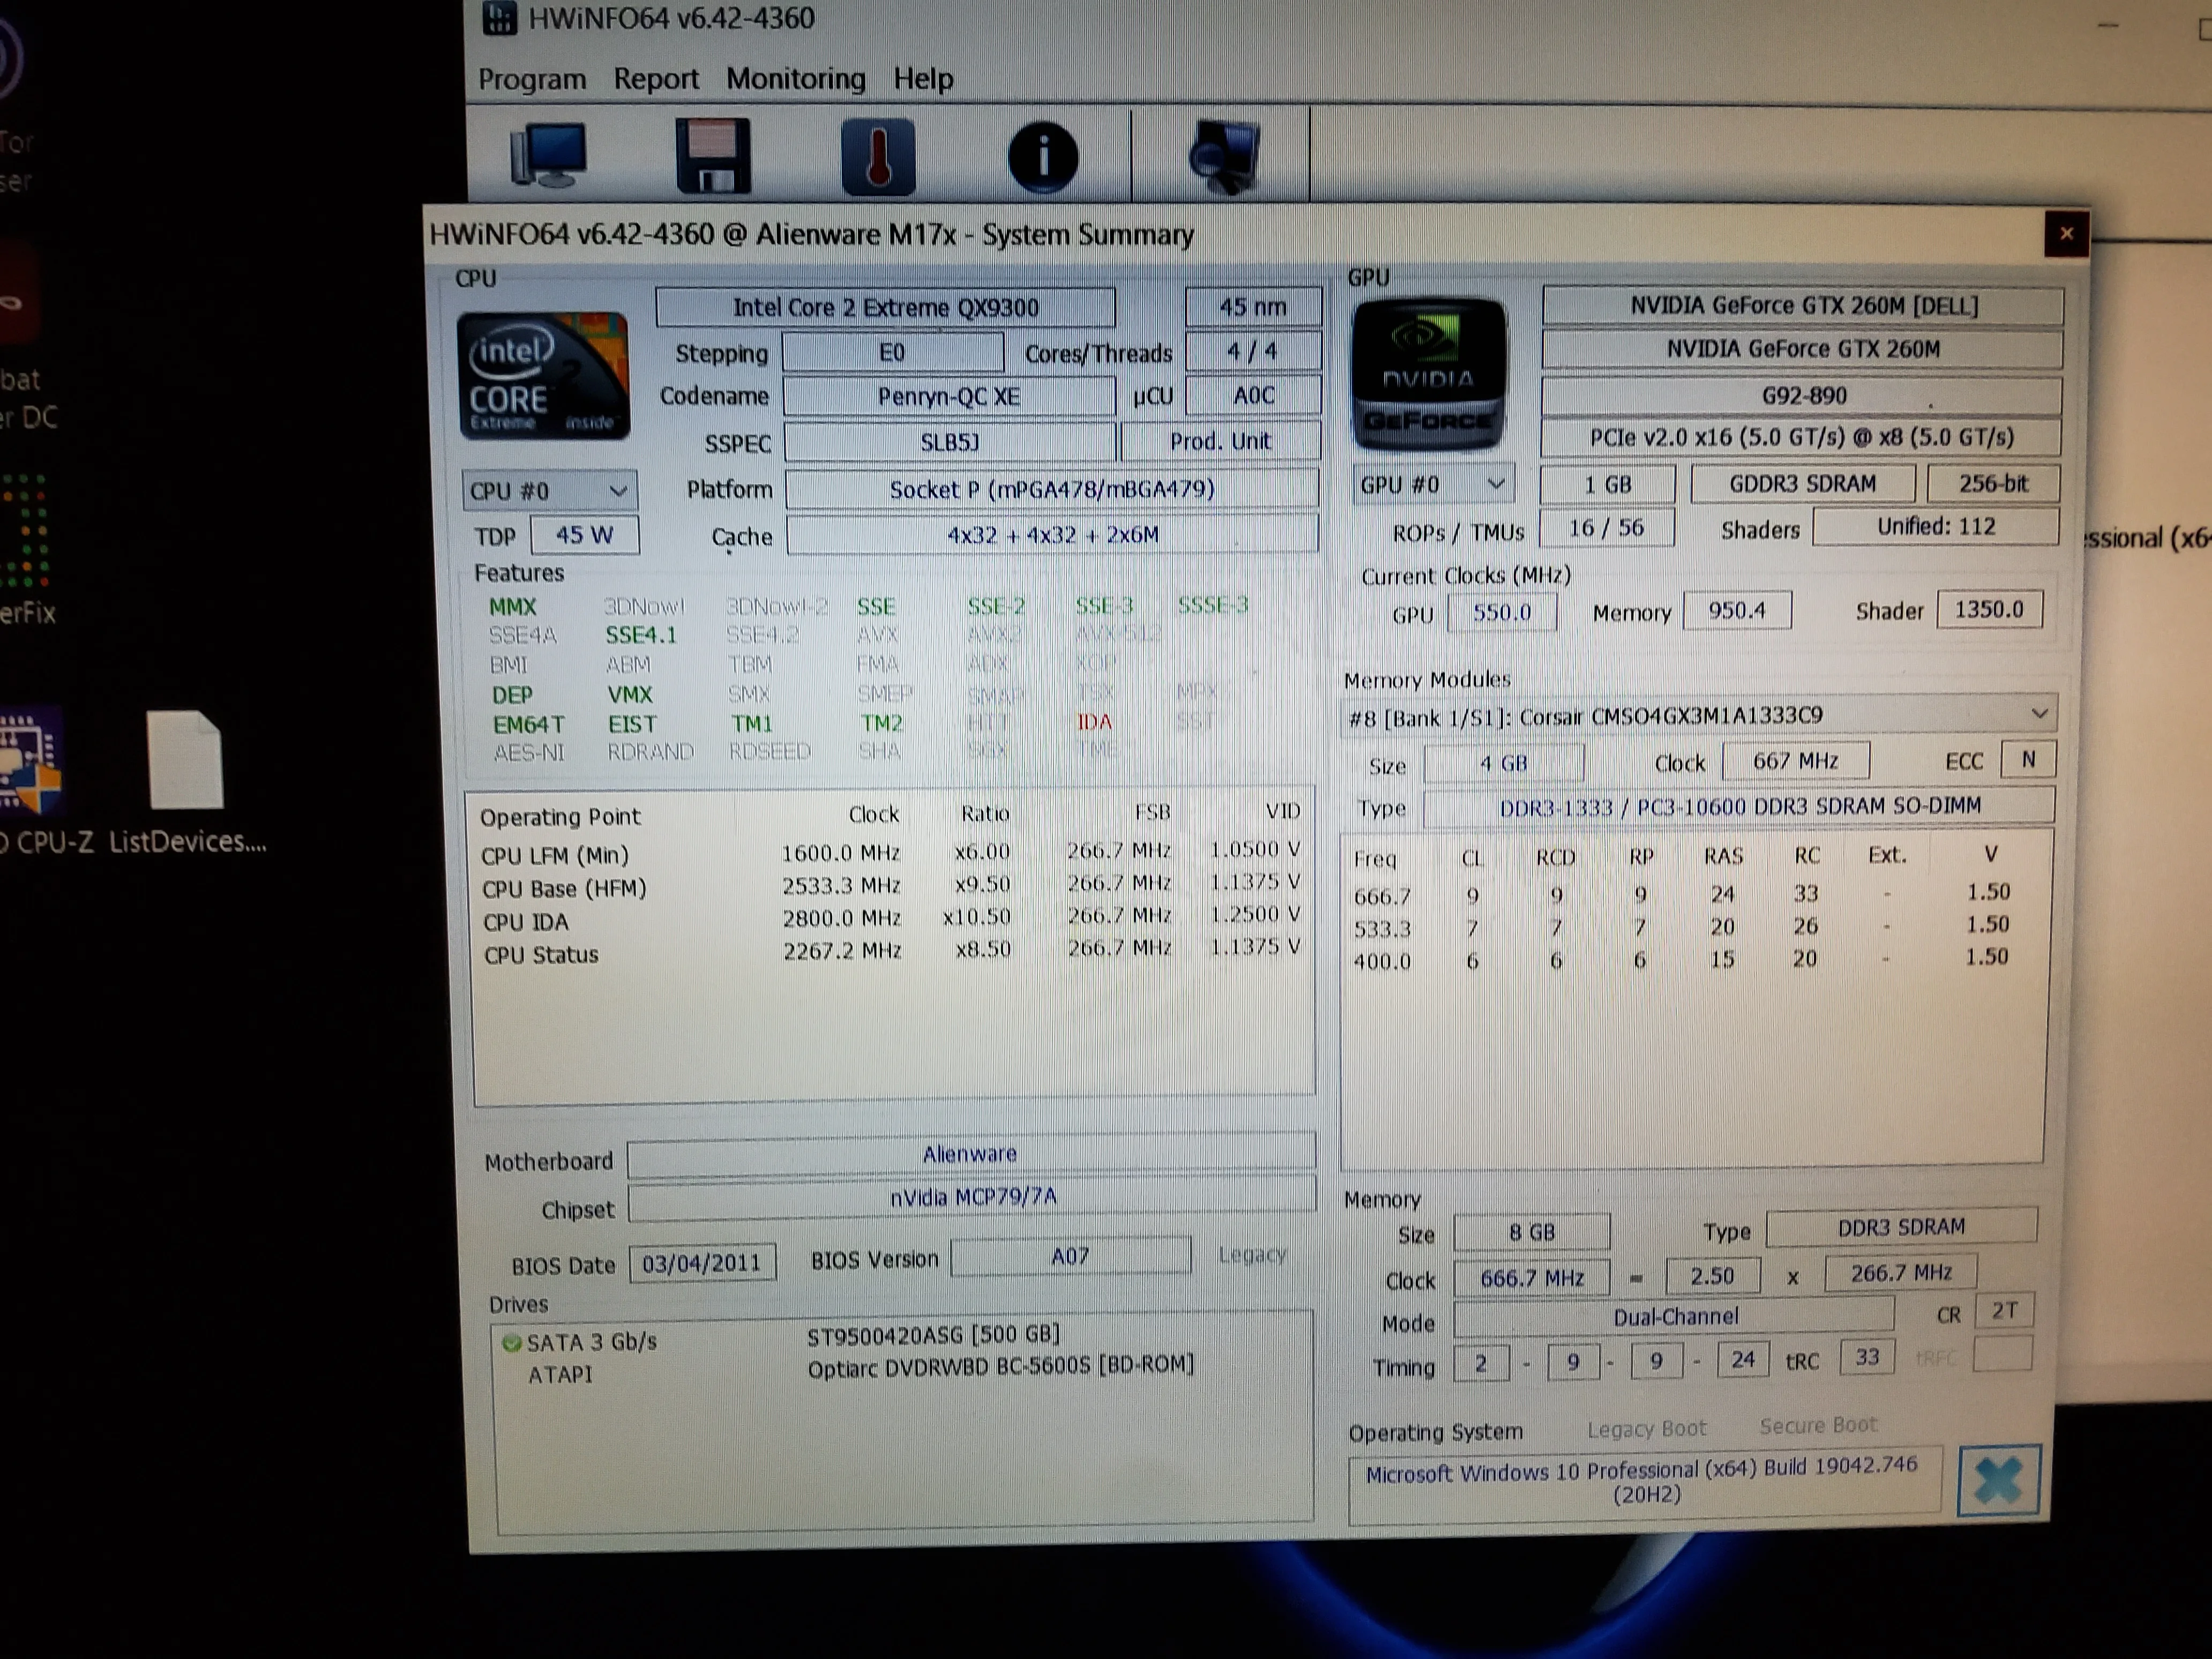This screenshot has height=1659, width=2212.
Task: Click the Save Report floppy disk icon
Action: 712,155
